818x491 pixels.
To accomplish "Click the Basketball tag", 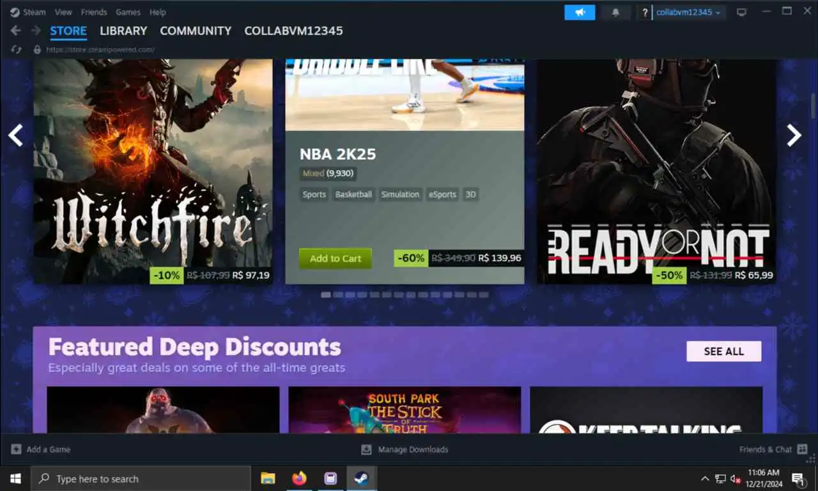I will 353,194.
